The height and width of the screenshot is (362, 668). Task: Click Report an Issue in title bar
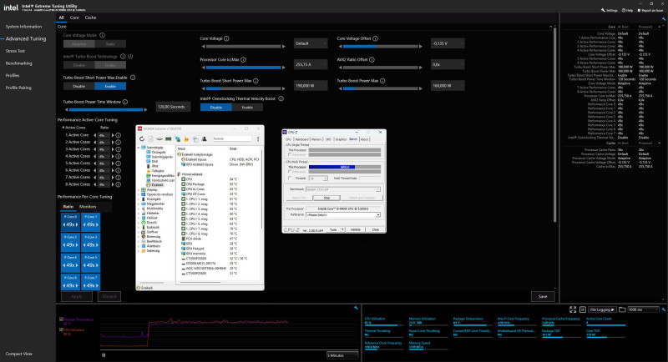(650, 10)
